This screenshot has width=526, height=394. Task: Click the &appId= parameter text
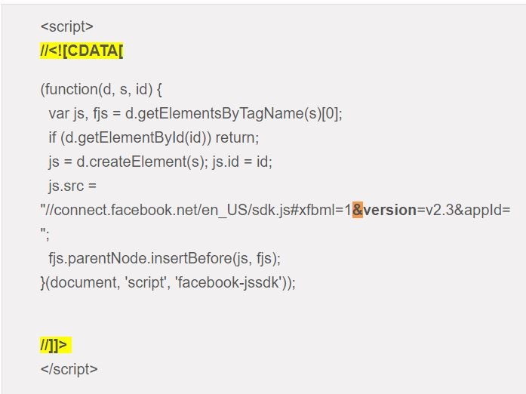click(482, 211)
